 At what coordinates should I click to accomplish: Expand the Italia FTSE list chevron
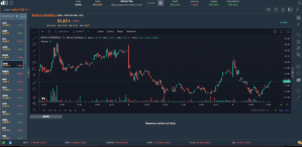click(31, 9)
